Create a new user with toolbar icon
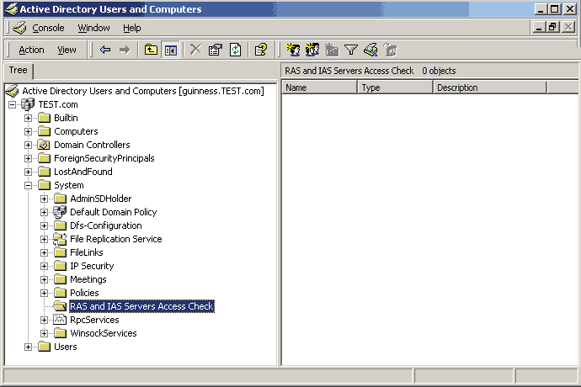 tap(293, 50)
